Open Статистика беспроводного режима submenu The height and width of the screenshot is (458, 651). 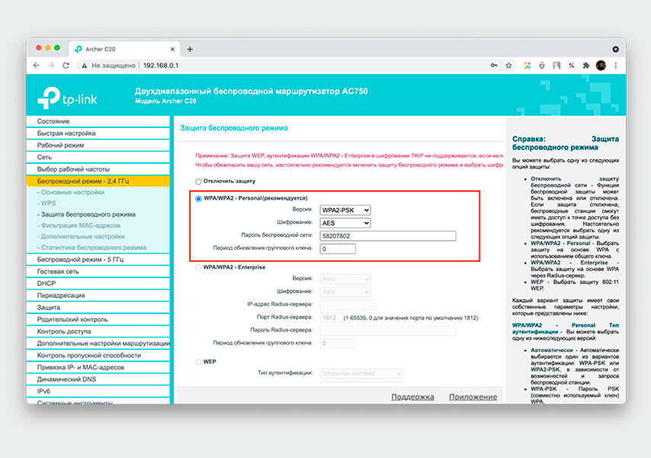91,248
